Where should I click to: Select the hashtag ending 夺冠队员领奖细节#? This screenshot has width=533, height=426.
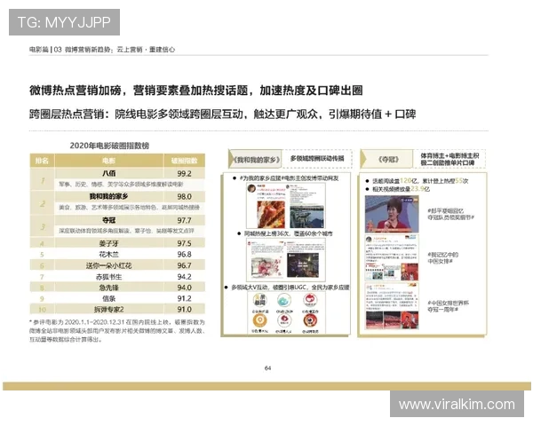coord(450,214)
